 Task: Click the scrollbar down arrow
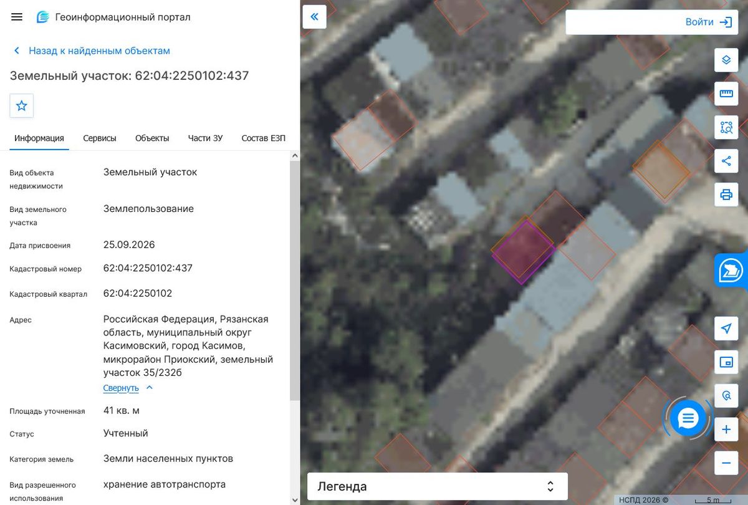[295, 499]
